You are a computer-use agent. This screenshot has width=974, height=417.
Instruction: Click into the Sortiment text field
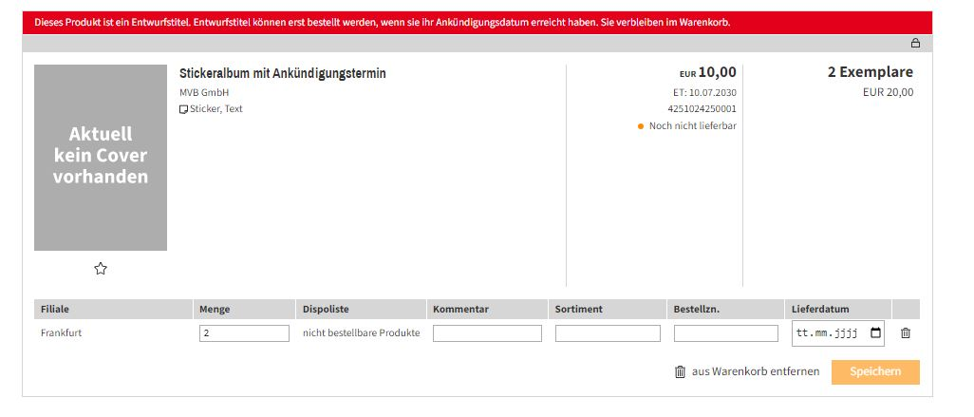point(608,333)
